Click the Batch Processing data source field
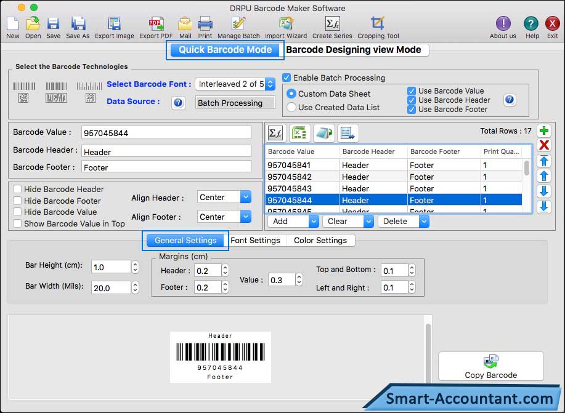 235,103
